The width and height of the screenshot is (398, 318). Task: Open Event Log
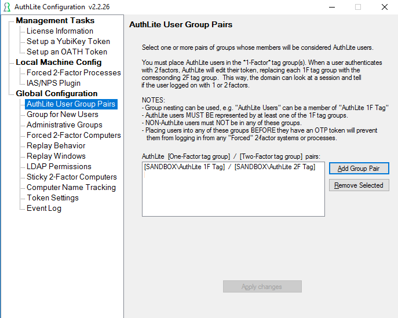[x=44, y=208]
